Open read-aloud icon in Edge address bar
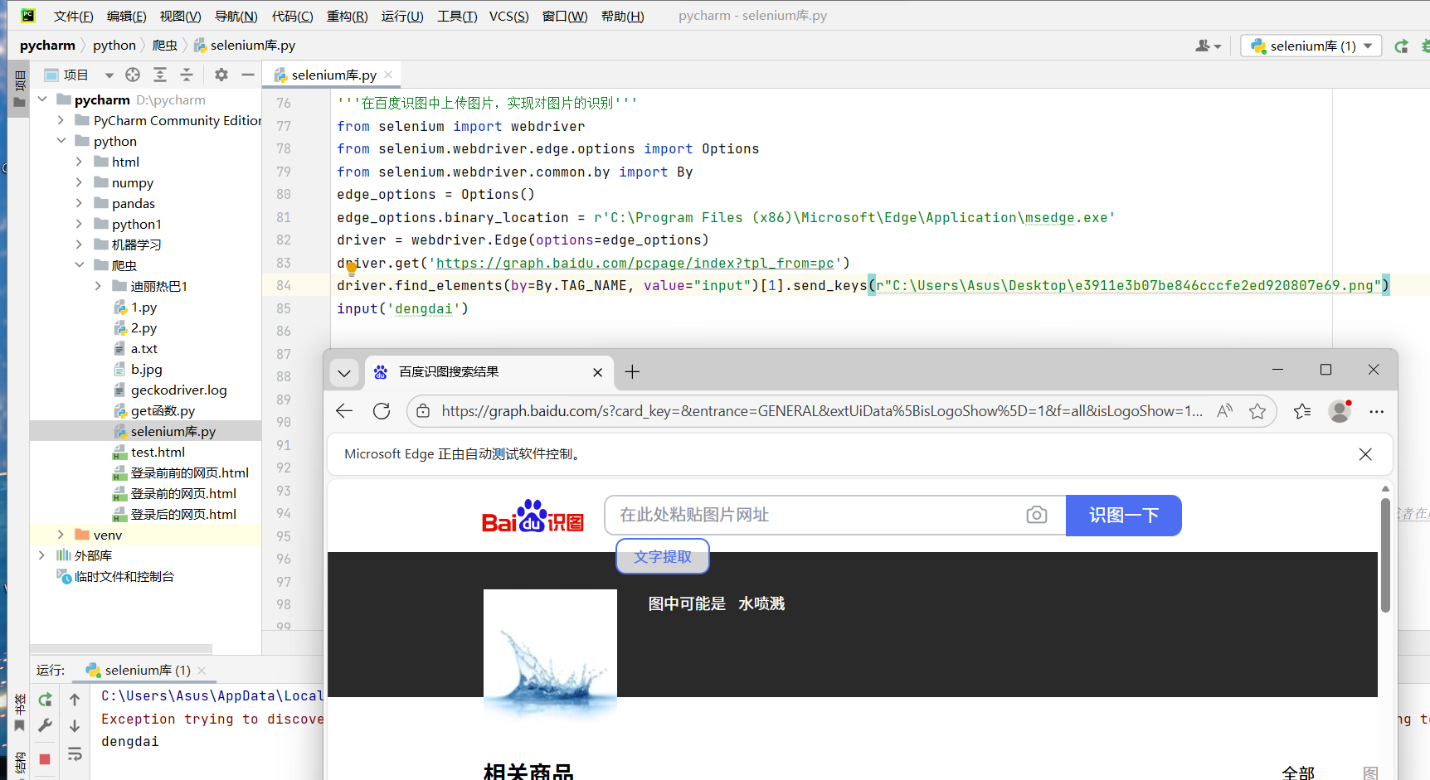 (x=1224, y=411)
